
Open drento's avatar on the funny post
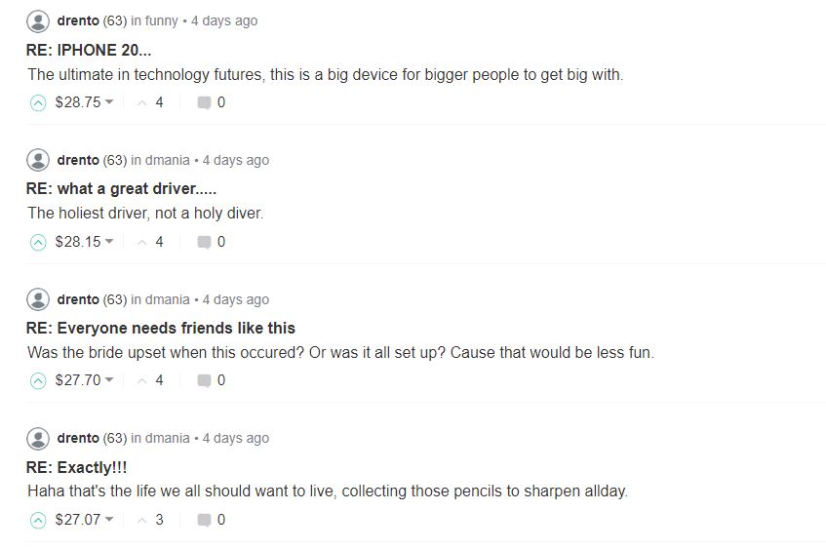[38, 21]
